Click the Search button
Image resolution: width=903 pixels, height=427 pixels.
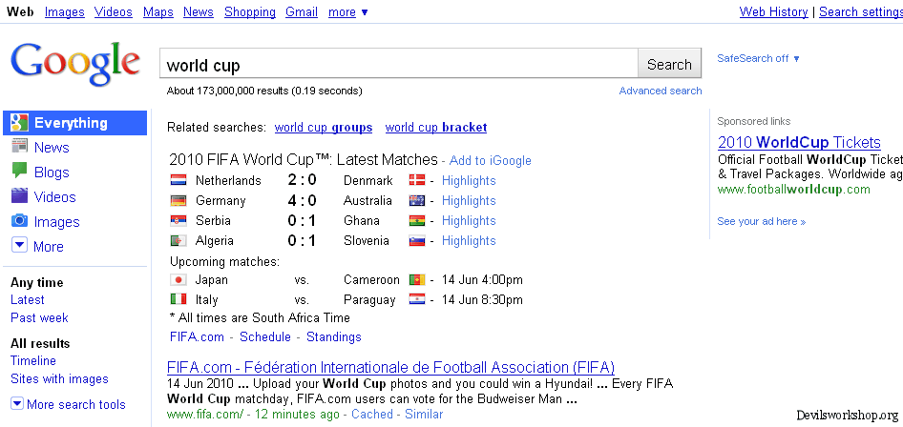(x=669, y=64)
